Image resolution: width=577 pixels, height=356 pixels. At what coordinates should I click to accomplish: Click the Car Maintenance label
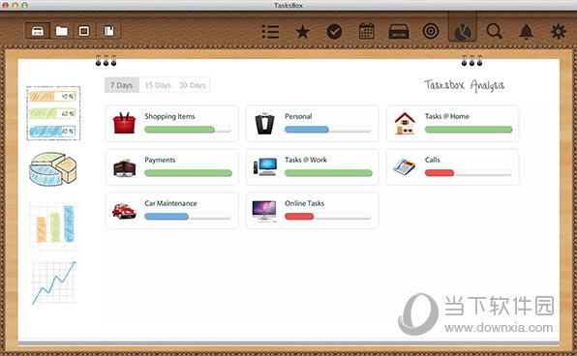[170, 203]
